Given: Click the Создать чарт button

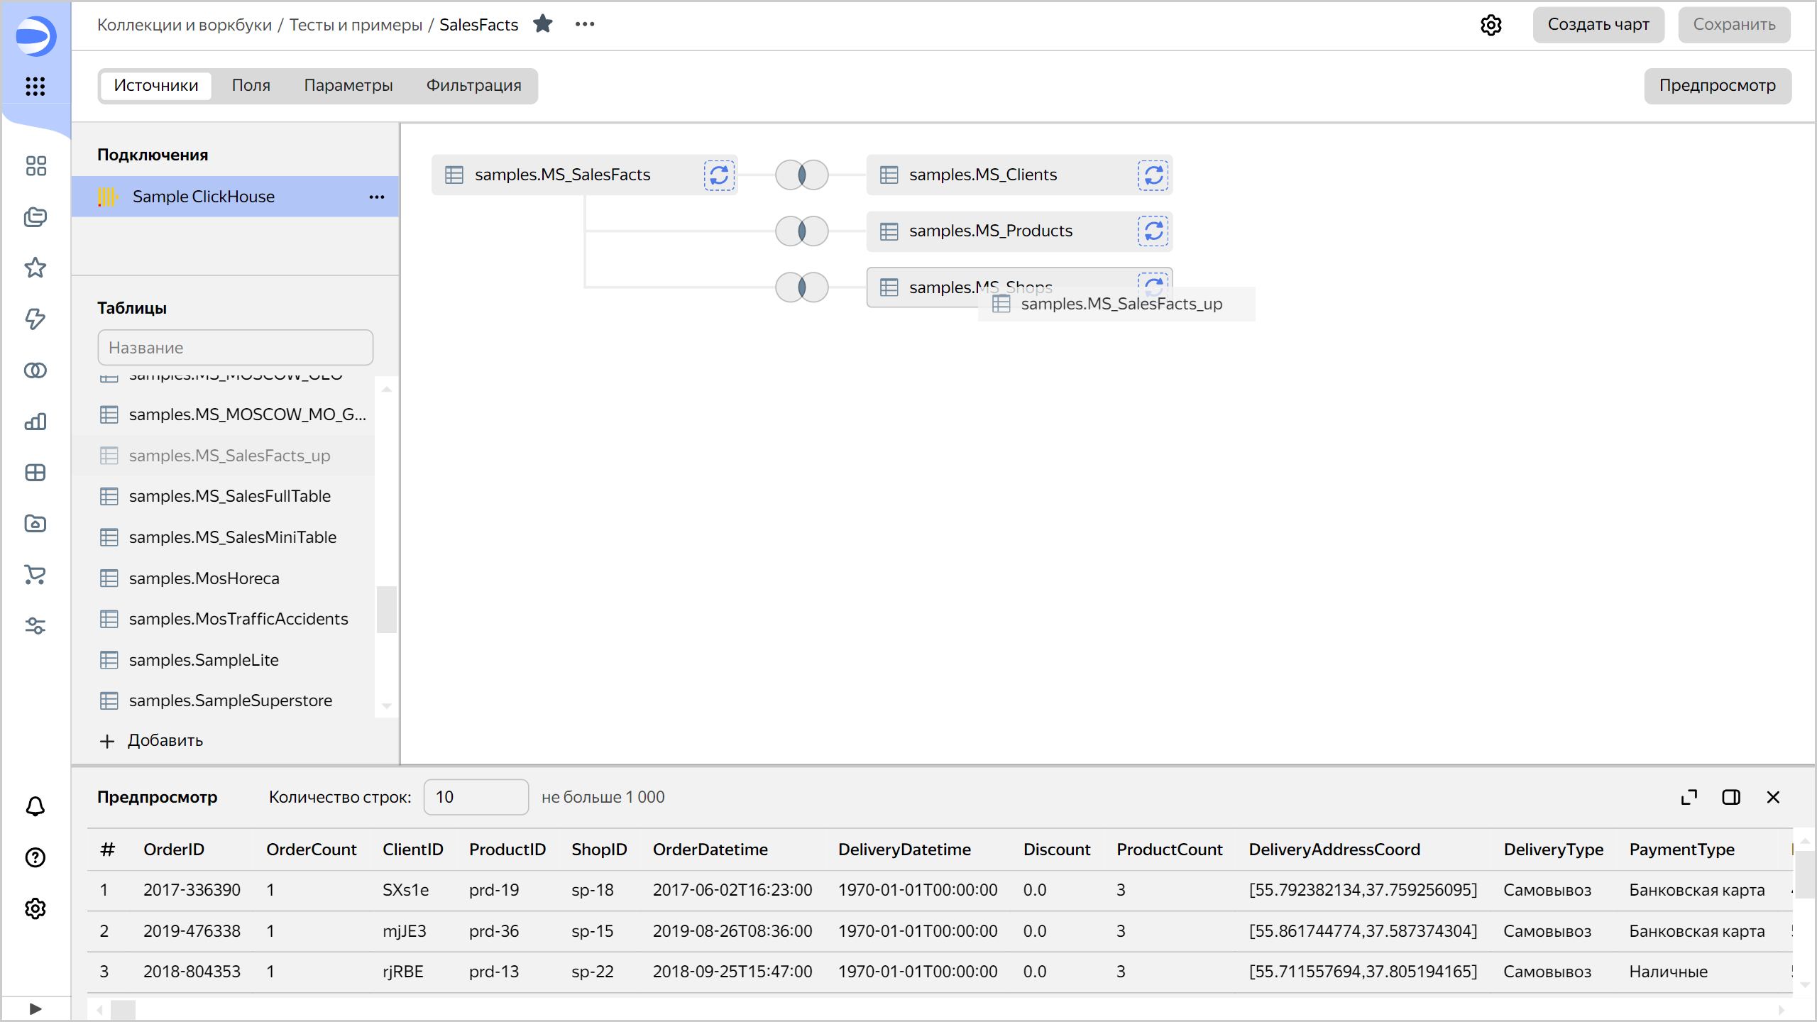Looking at the screenshot, I should coord(1598,24).
